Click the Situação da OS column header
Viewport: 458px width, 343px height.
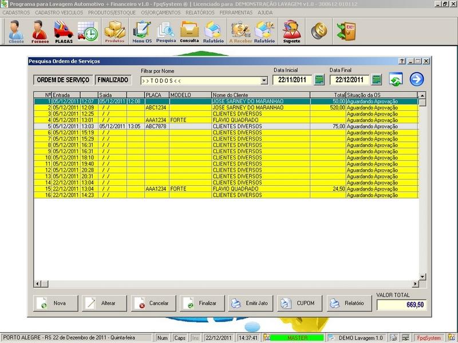[382, 95]
